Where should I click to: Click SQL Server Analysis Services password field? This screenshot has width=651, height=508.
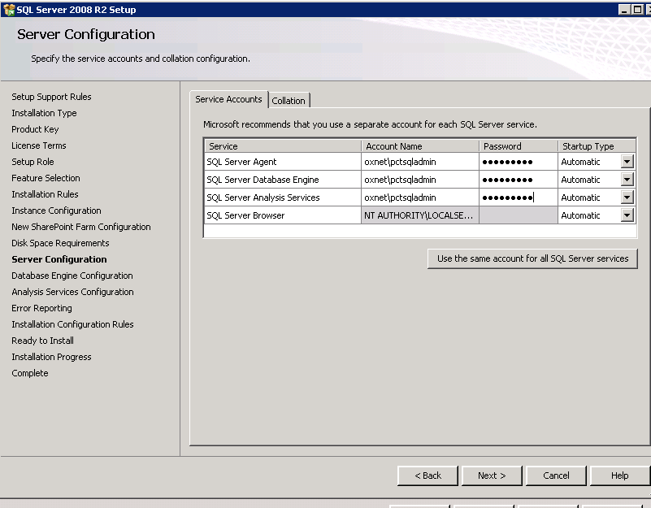(519, 198)
